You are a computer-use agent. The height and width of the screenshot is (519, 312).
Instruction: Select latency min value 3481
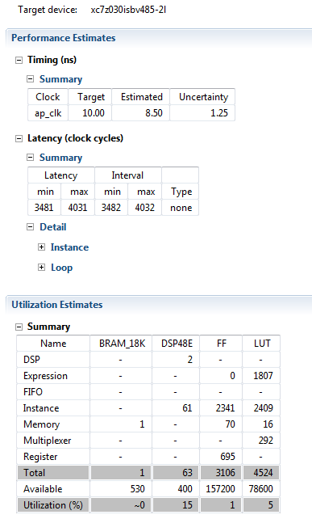point(44,208)
